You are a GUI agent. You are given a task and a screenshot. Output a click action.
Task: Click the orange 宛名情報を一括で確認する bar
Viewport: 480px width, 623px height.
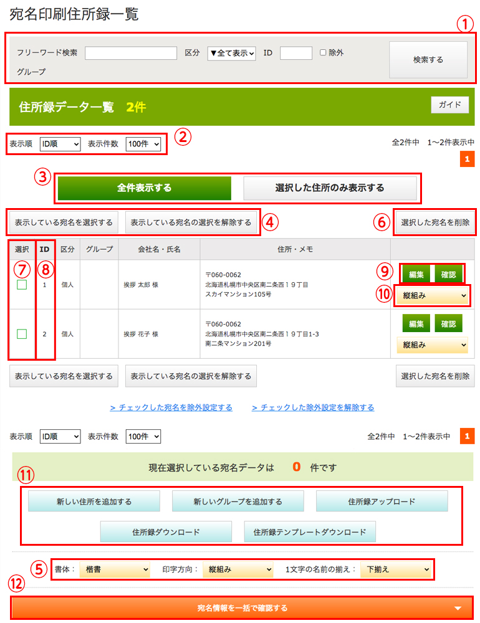[x=242, y=607]
